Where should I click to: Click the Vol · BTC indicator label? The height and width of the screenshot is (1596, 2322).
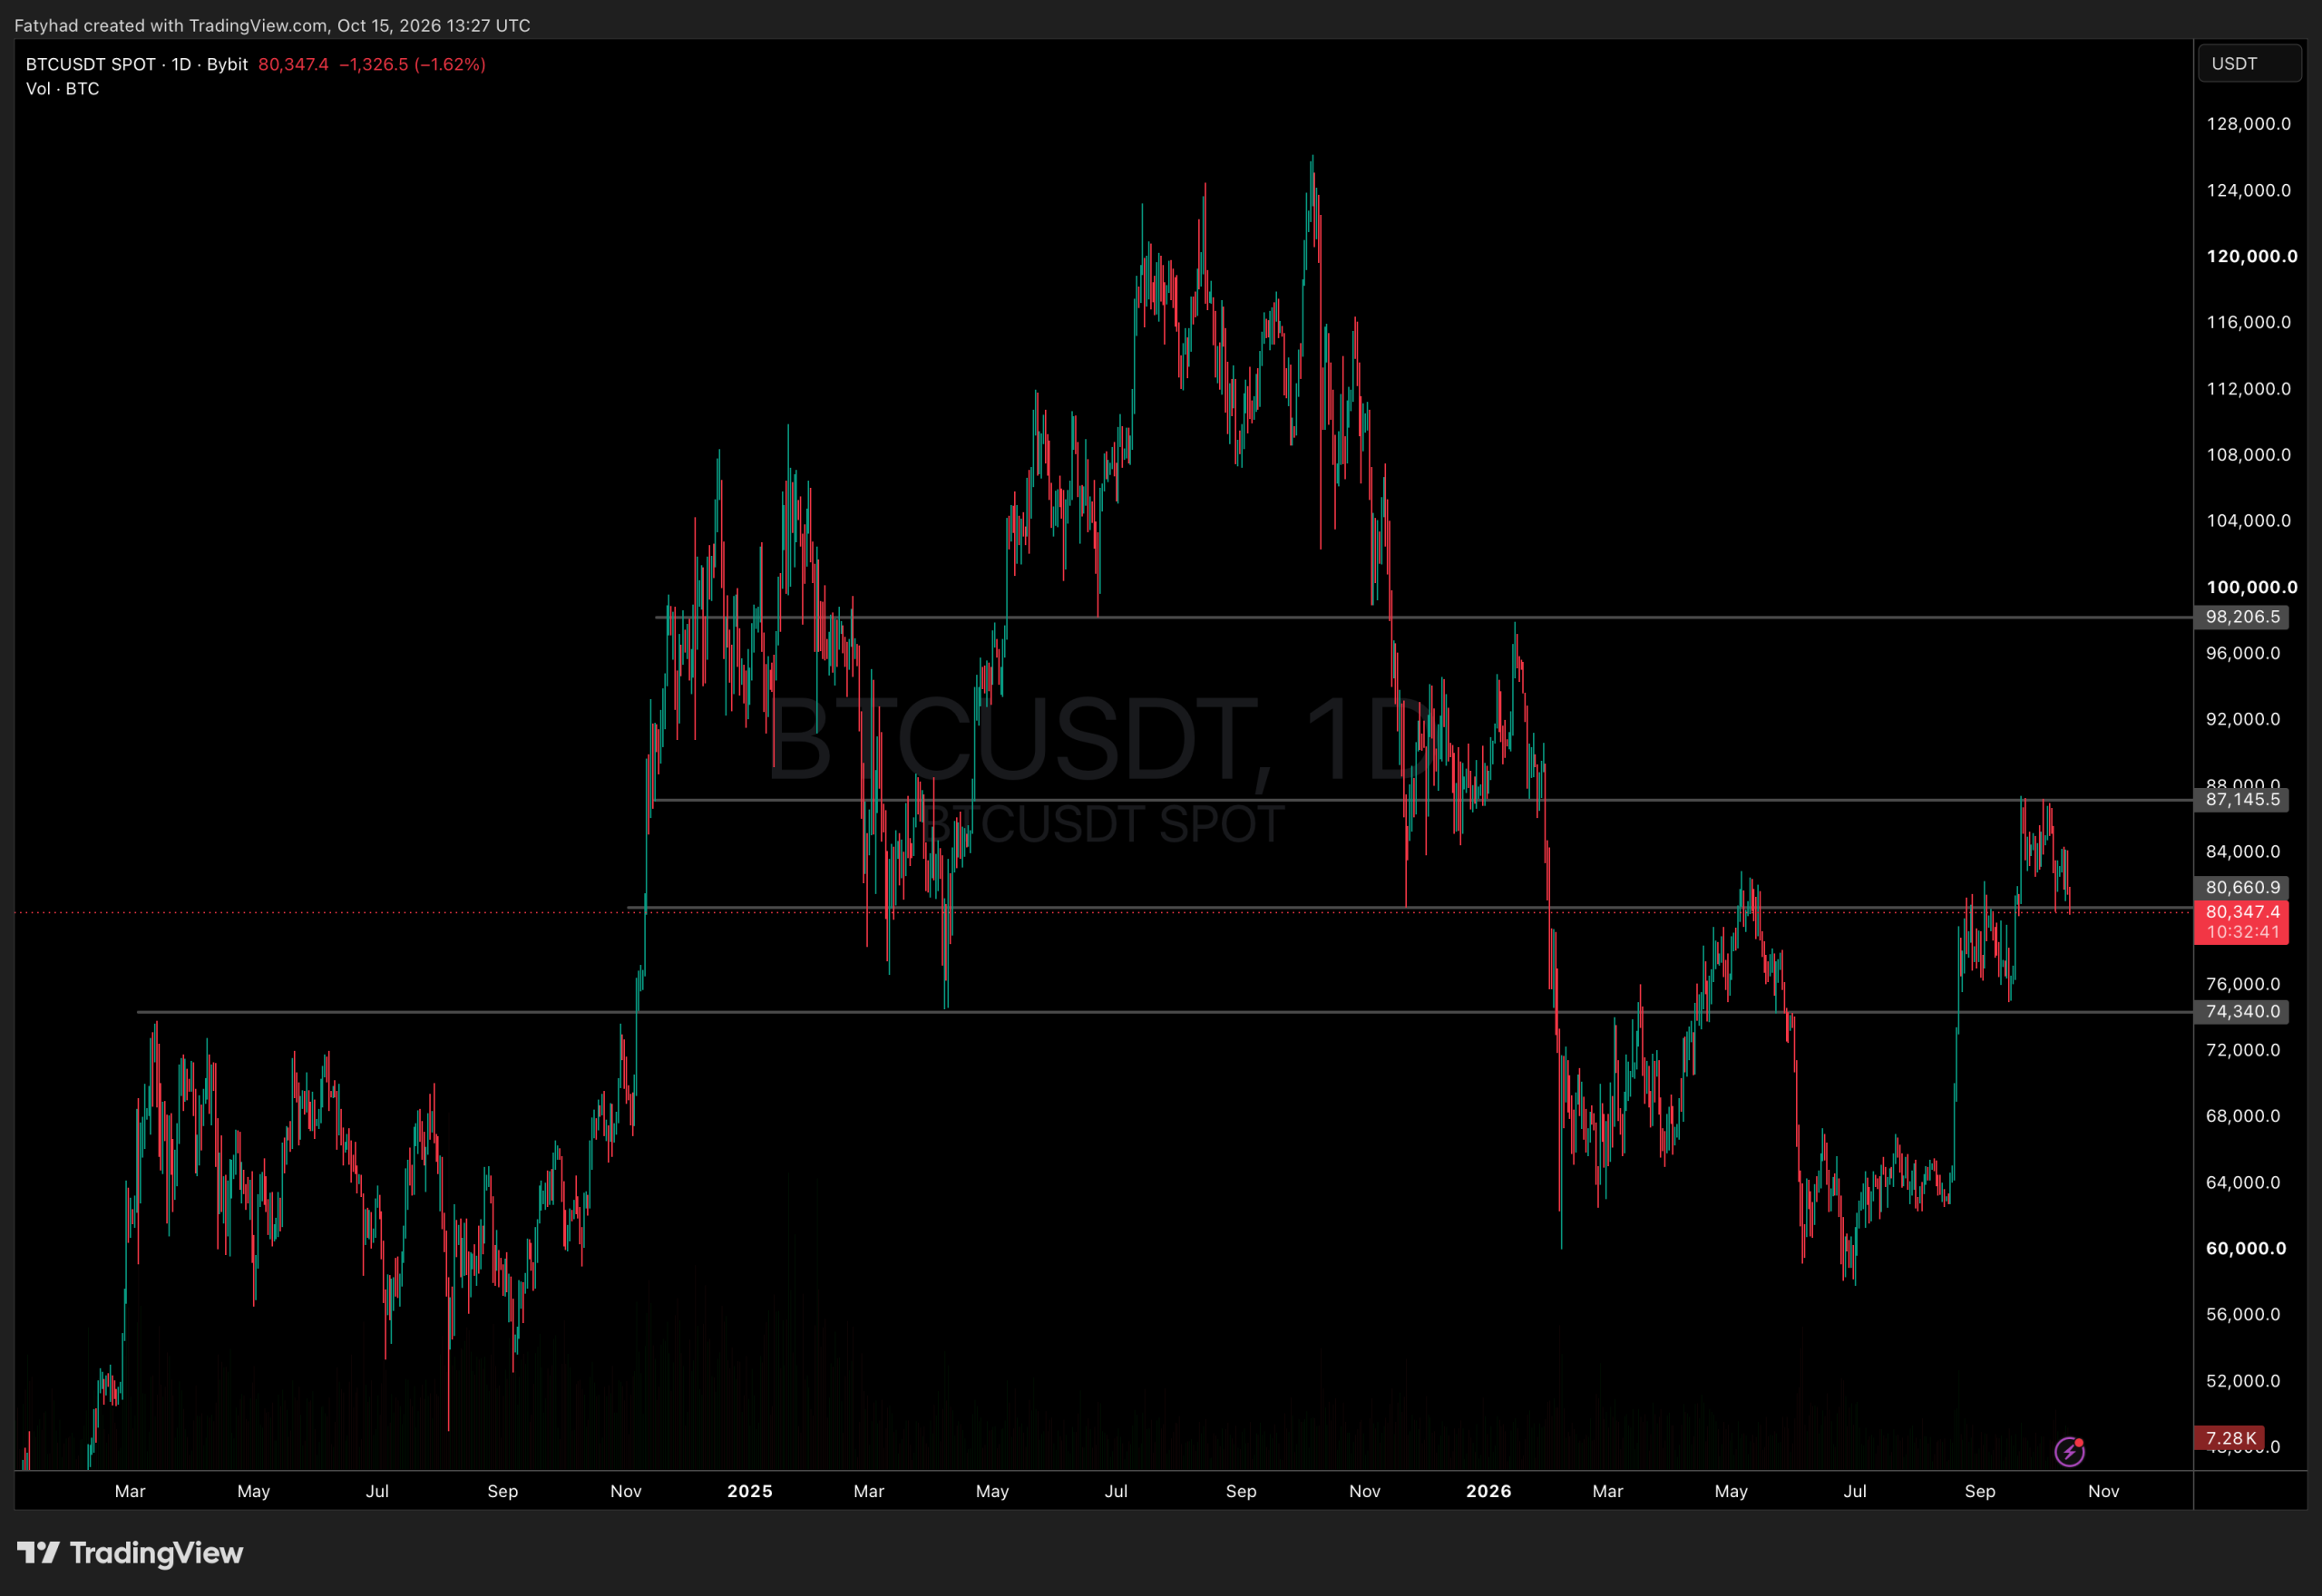tap(62, 89)
